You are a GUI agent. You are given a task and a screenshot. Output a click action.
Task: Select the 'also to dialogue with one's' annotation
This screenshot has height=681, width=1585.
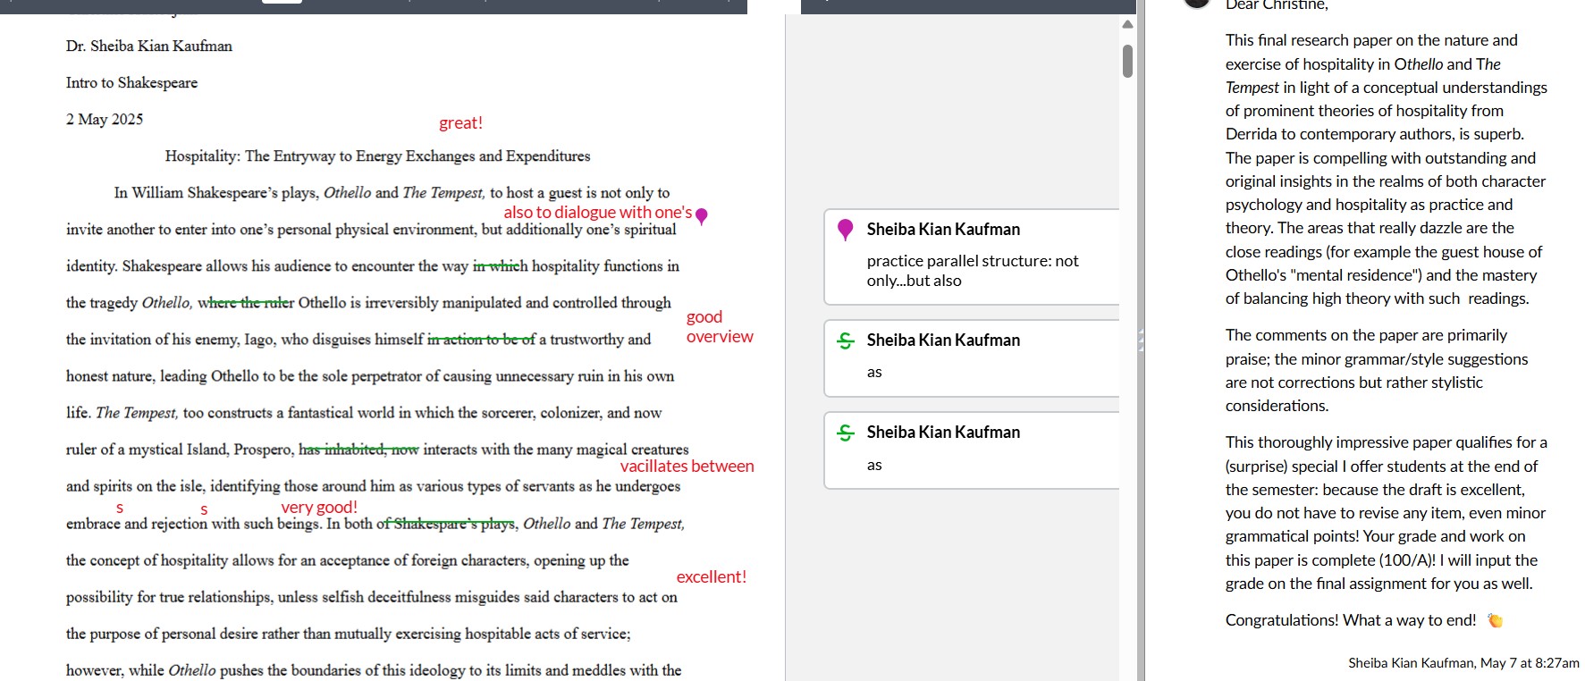[597, 213]
